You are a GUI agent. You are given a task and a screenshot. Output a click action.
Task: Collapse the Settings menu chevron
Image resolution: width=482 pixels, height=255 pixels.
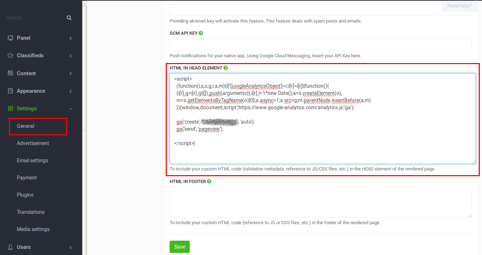pyautogui.click(x=71, y=109)
